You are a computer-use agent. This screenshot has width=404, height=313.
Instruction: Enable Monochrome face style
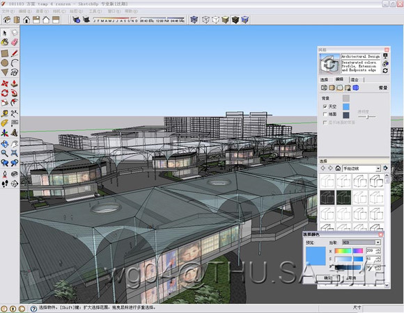245,19
